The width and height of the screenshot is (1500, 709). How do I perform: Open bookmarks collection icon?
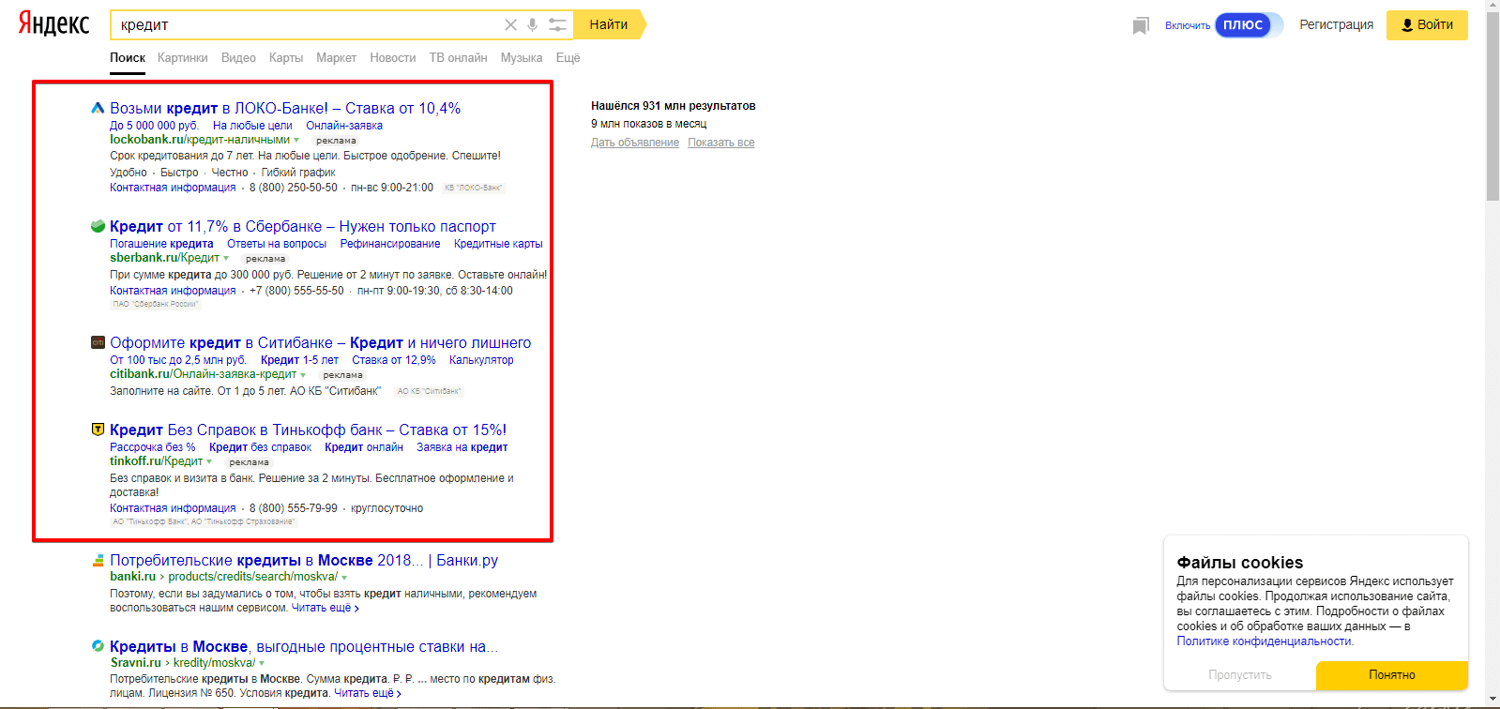pos(1140,25)
